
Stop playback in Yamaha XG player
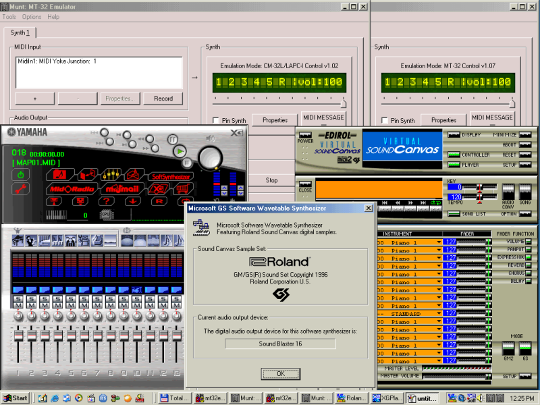187,162
